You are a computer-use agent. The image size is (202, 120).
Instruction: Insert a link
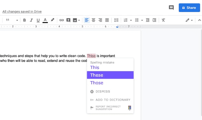pos(61,20)
